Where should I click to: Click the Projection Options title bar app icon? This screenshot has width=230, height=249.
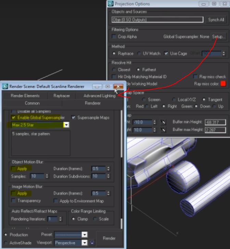click(x=111, y=3)
